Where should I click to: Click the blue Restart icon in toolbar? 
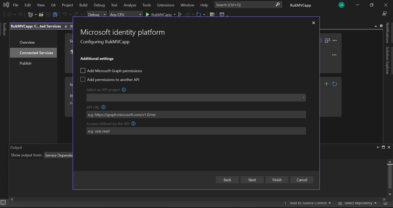(x=199, y=15)
